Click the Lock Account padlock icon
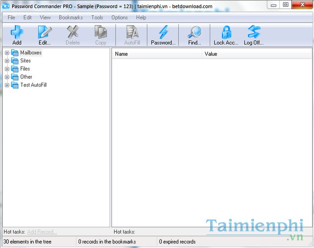314x248 pixels. pos(226,32)
